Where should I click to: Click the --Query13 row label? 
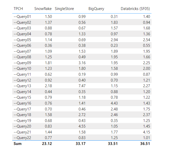pyautogui.click(x=22, y=86)
